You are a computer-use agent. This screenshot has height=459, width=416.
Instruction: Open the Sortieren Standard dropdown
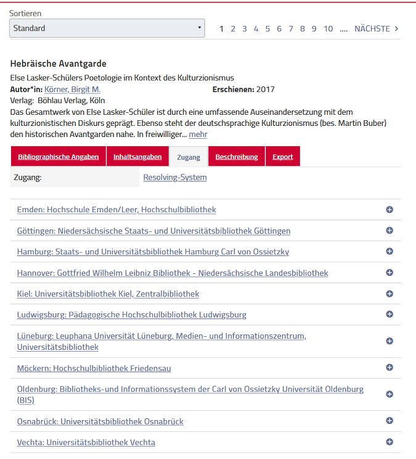(x=107, y=28)
